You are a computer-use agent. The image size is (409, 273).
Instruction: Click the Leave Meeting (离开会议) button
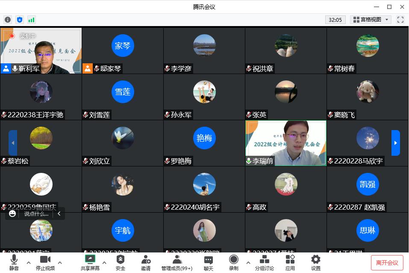click(x=387, y=263)
